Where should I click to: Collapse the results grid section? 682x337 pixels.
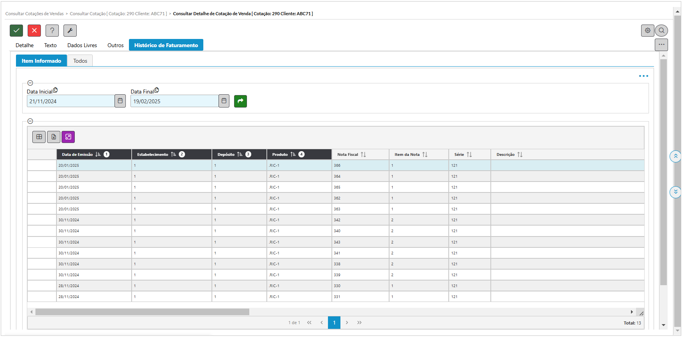point(30,121)
